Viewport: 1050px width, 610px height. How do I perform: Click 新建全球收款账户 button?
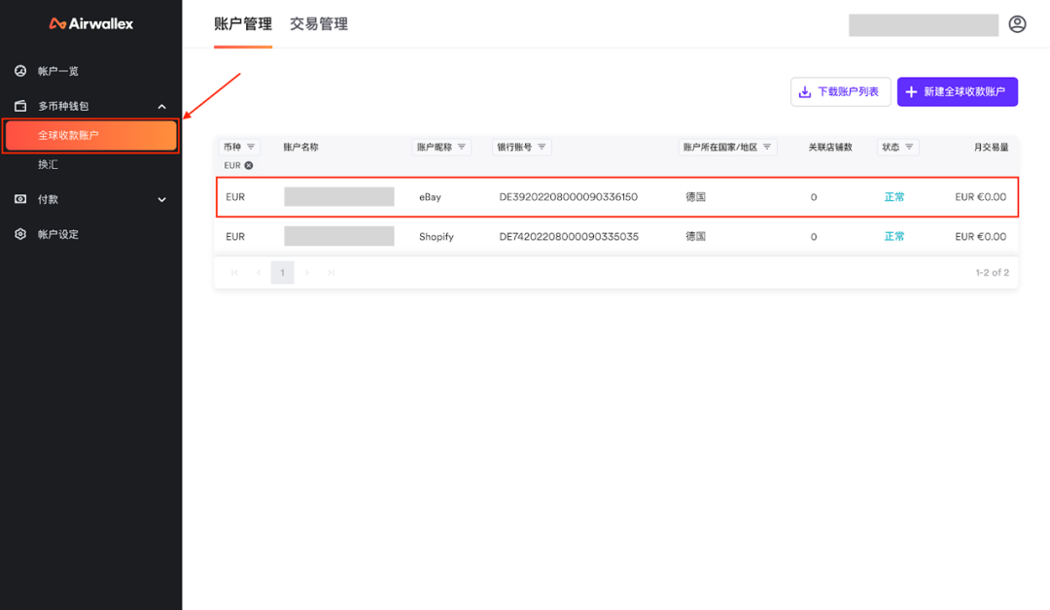point(957,92)
